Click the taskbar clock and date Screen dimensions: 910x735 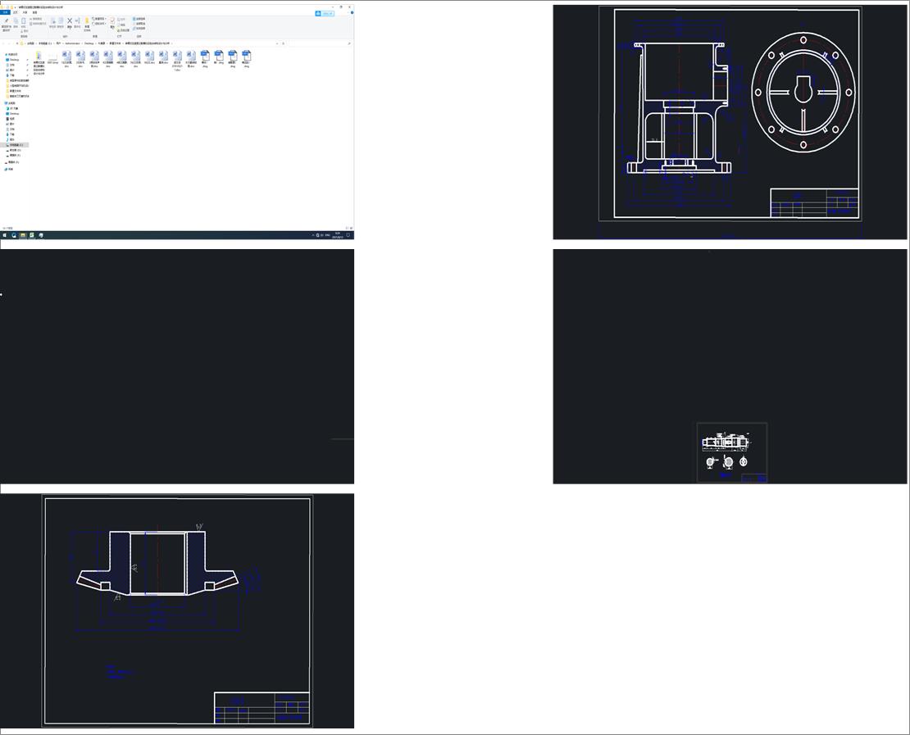pos(338,235)
